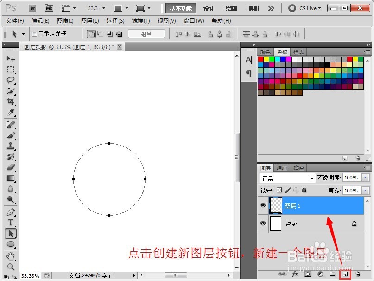Hide the 背景 layer using eye icon
Viewport: 374px width, 281px height.
tap(263, 224)
